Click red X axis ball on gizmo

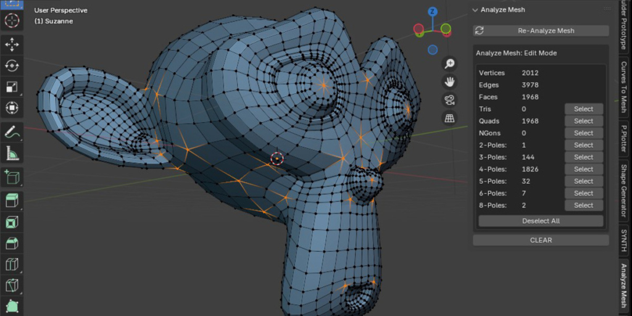tap(418, 28)
